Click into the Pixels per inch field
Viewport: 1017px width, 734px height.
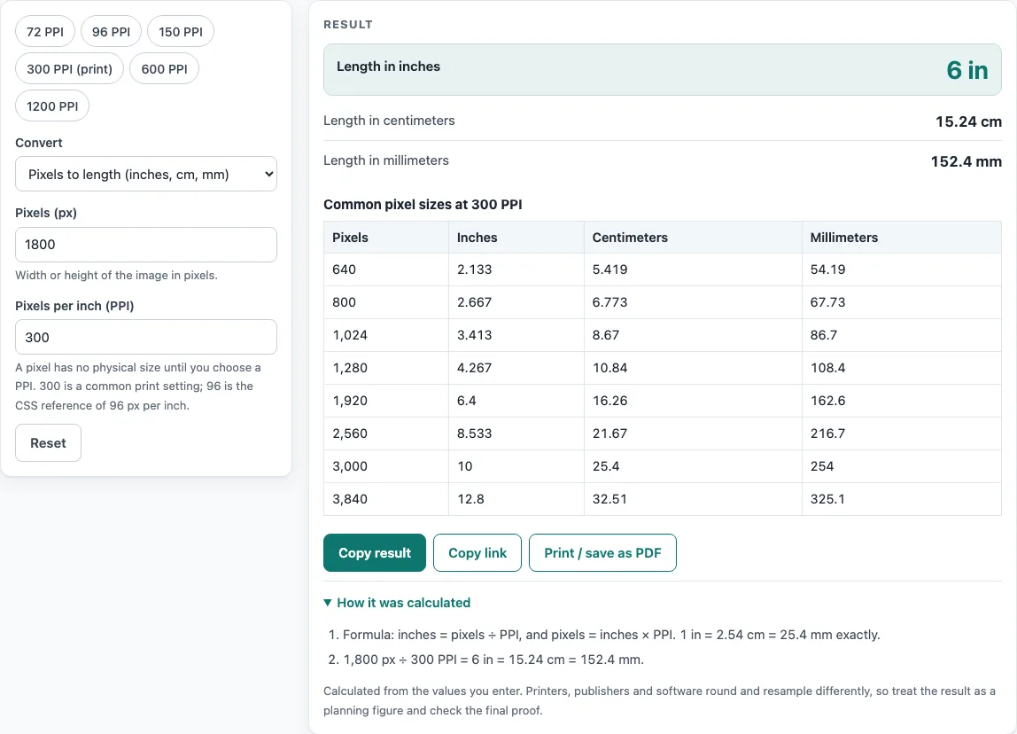tap(146, 337)
